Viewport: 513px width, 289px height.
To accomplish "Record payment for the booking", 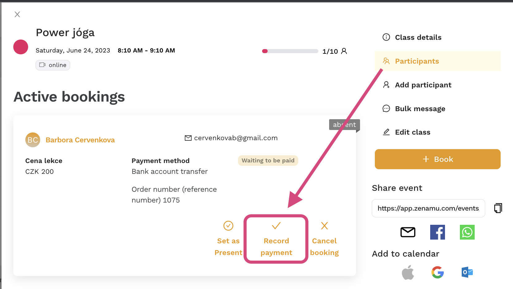I will (276, 239).
